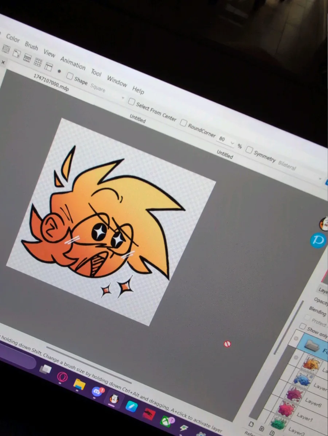Screen dimensions: 328x436
Task: Switch to the 1747107000.mdp document tab
Action: pyautogui.click(x=51, y=83)
